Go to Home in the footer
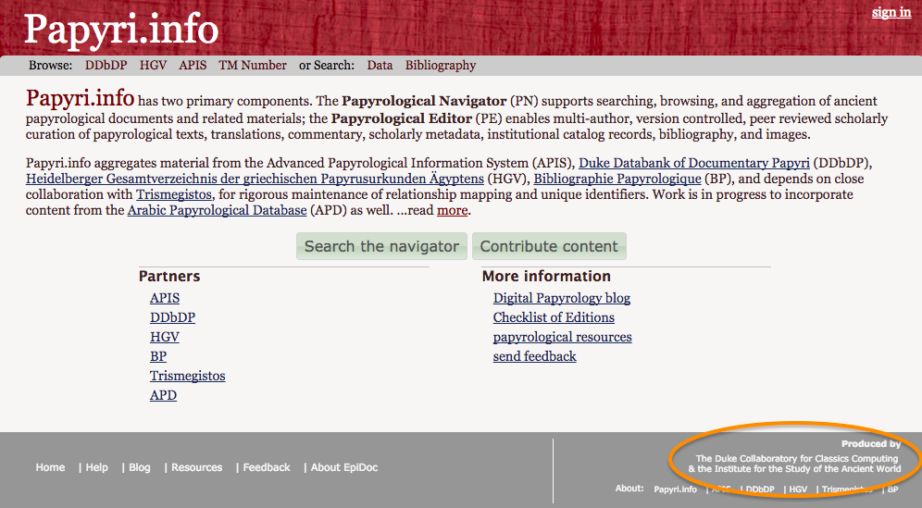 point(50,467)
